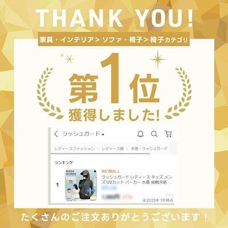Open search via the magnifier icon
The height and width of the screenshot is (228, 228).
154,134
